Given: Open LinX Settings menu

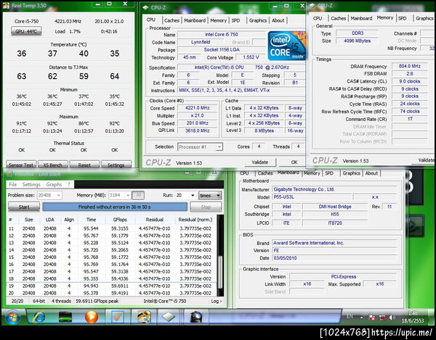Looking at the screenshot, I should [x=31, y=185].
